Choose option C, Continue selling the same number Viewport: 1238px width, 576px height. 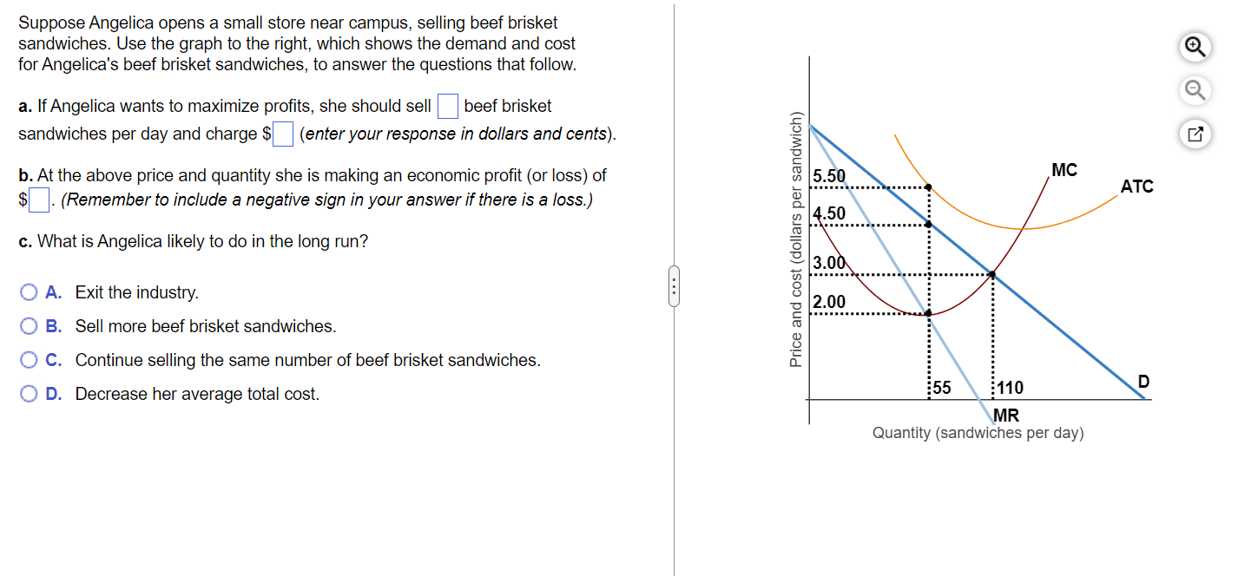pyautogui.click(x=27, y=359)
